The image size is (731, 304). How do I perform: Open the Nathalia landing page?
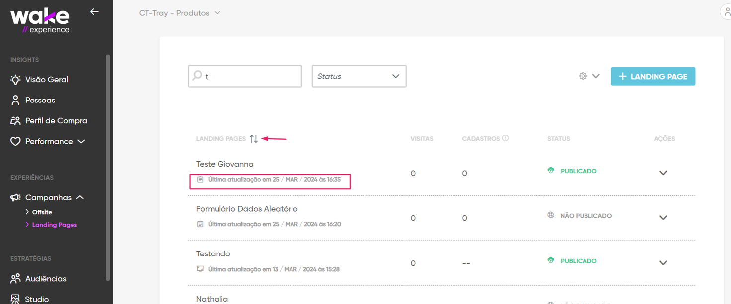(212, 299)
